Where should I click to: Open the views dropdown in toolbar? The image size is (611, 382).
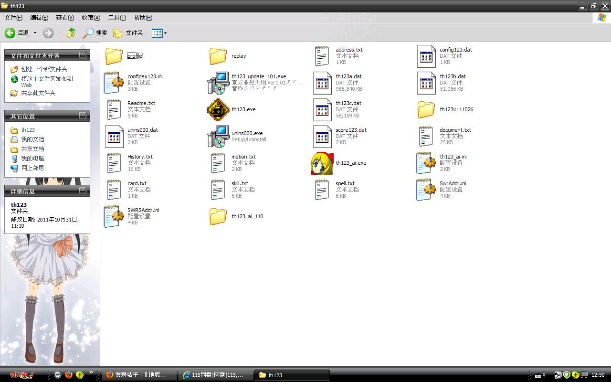click(x=165, y=33)
